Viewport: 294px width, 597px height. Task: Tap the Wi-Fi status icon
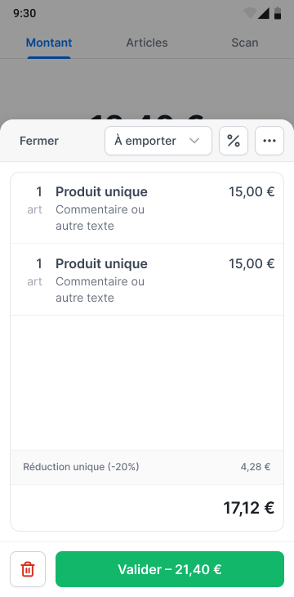tap(250, 13)
